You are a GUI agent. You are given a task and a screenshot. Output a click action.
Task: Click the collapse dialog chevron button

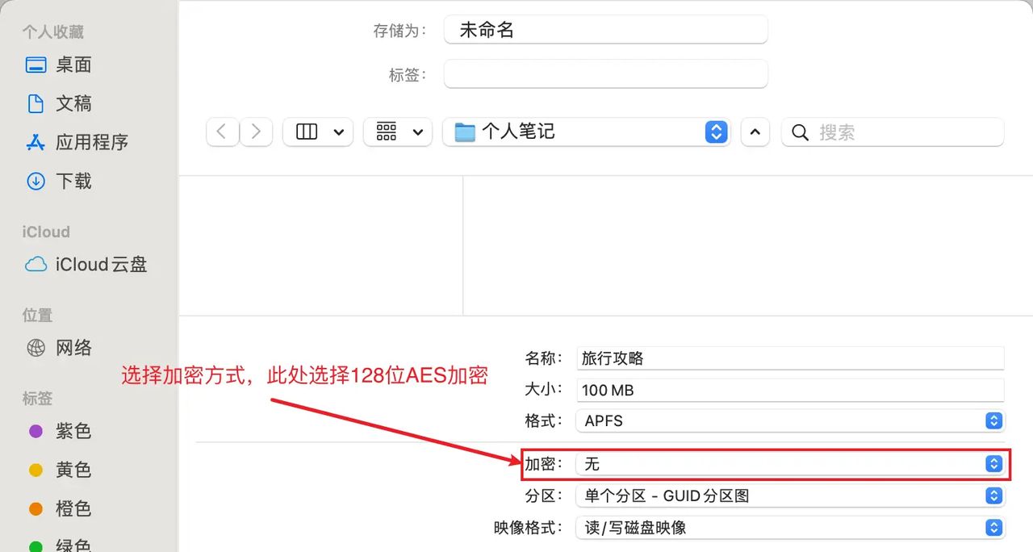(755, 132)
